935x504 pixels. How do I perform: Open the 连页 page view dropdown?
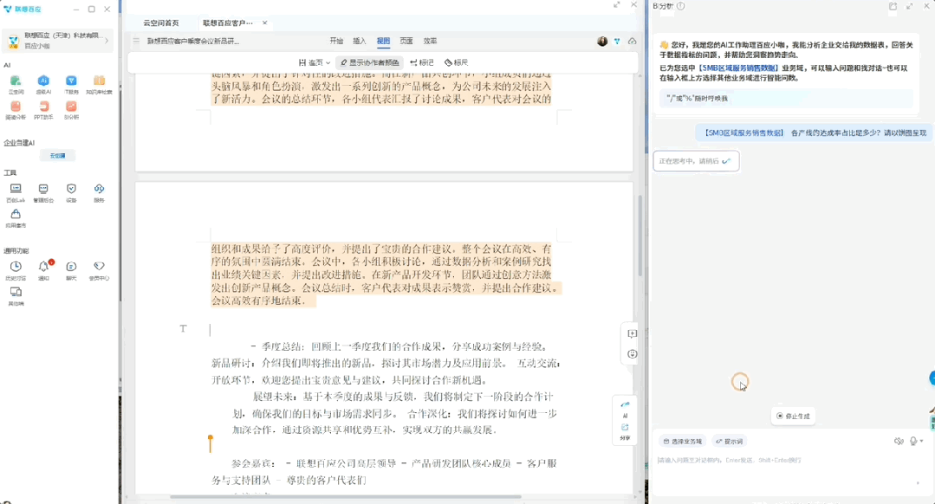[x=316, y=62]
